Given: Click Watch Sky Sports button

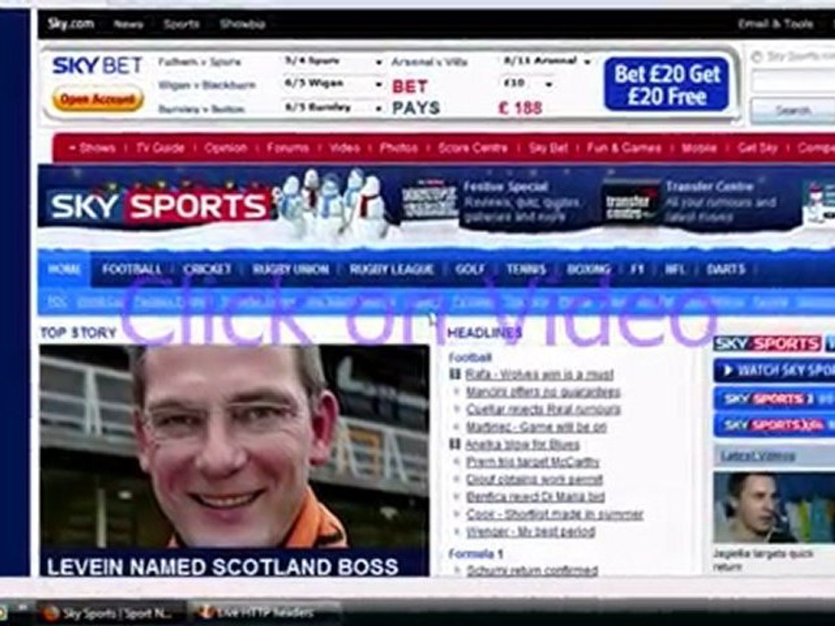Looking at the screenshot, I should pyautogui.click(x=775, y=370).
